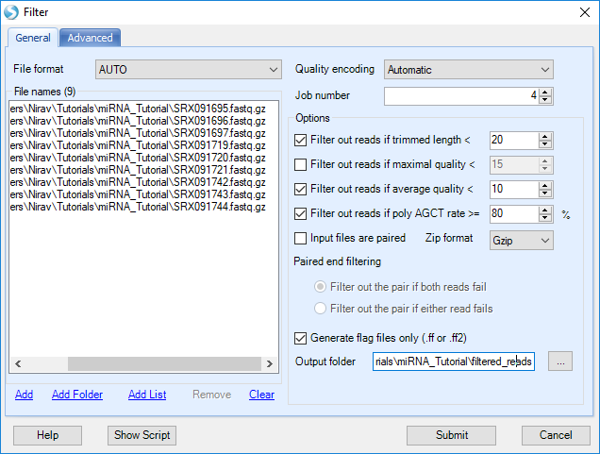600x454 pixels.
Task: Close the Filter window
Action: pyautogui.click(x=585, y=12)
